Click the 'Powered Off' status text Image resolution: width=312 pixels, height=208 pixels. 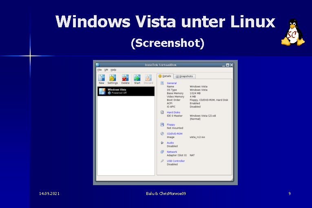click(119, 93)
